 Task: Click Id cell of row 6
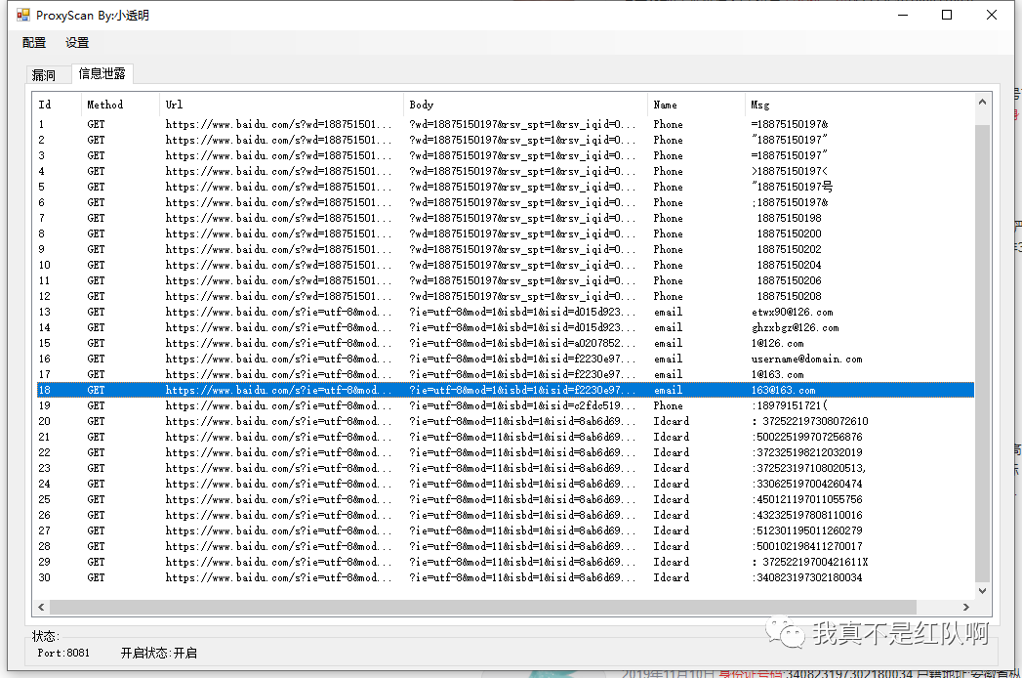point(42,202)
